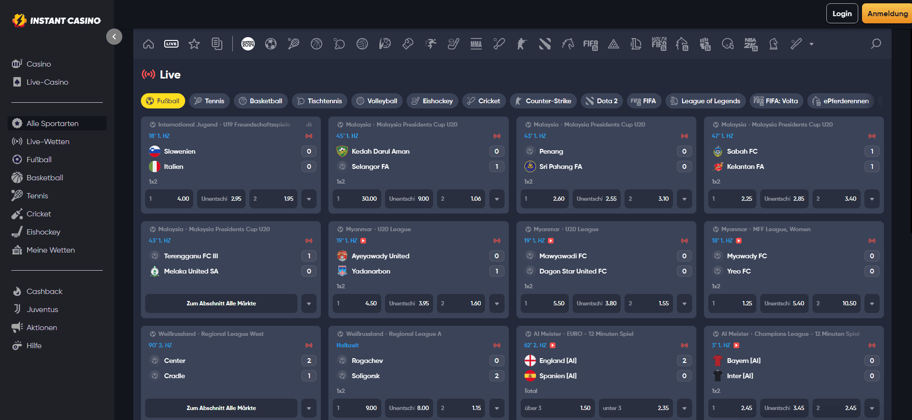Open the bet slip documents icon
Viewport: 912px width, 420px height.
tap(217, 44)
